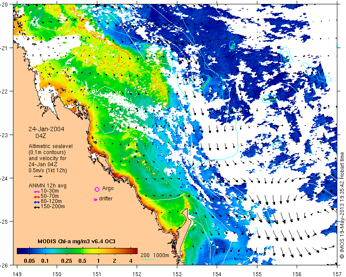Click the longitude label 151
The width and height of the screenshot is (346, 277).
coord(97,274)
